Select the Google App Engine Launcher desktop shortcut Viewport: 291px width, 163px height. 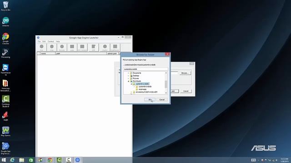coord(5,149)
